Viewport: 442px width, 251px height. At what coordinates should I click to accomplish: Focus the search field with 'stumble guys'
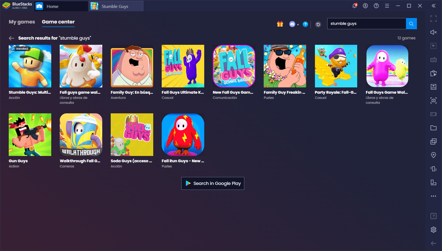pos(366,24)
